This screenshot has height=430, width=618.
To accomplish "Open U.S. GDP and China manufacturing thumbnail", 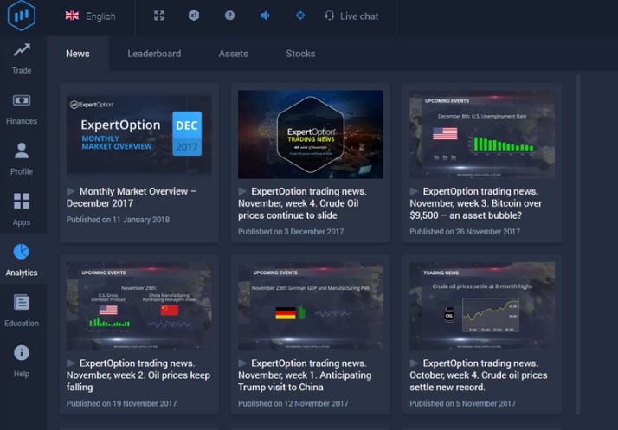I will point(138,306).
